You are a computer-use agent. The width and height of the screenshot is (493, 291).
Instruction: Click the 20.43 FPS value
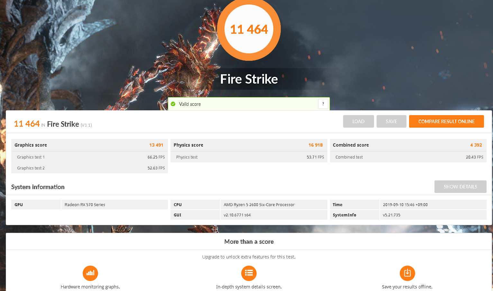pyautogui.click(x=475, y=157)
